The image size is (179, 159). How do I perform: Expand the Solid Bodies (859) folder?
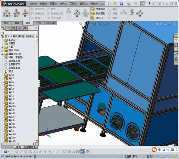(2, 51)
